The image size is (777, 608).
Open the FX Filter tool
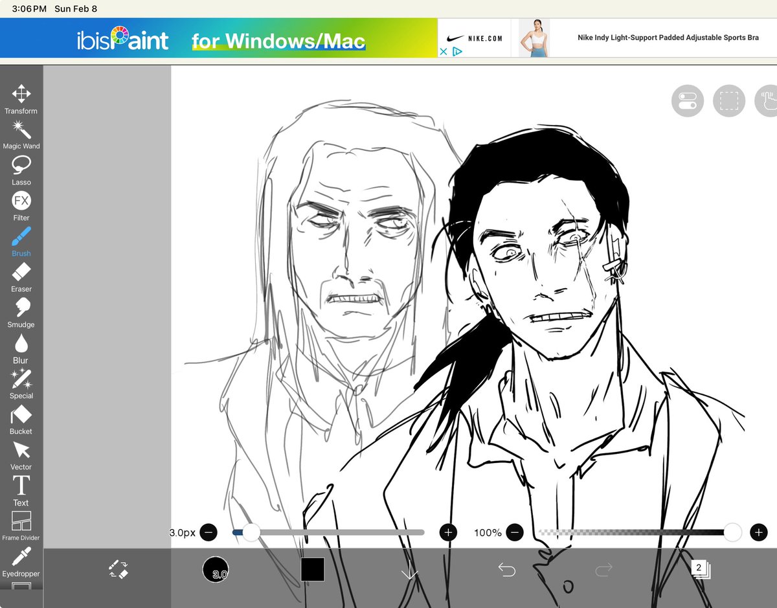(21, 206)
